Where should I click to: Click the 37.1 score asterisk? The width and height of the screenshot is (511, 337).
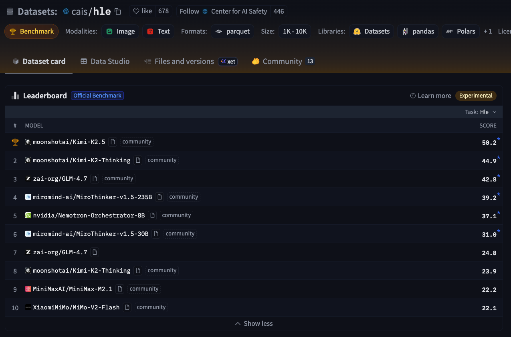coord(499,213)
